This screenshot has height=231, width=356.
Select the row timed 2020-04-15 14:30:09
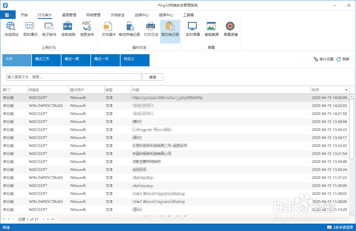point(175,98)
